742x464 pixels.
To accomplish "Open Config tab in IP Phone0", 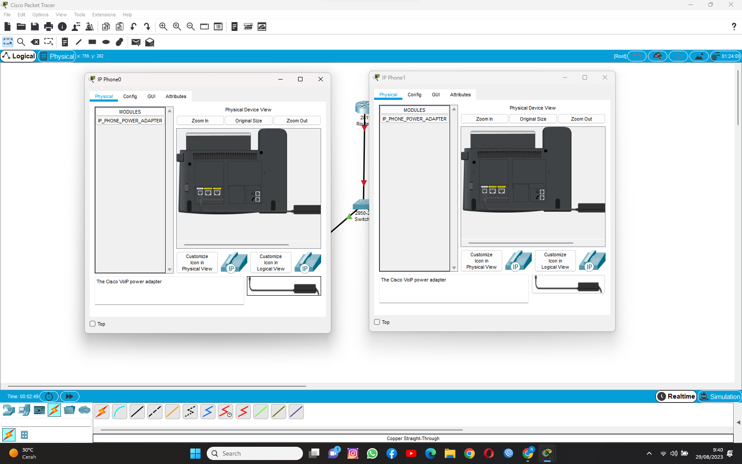I will [130, 96].
